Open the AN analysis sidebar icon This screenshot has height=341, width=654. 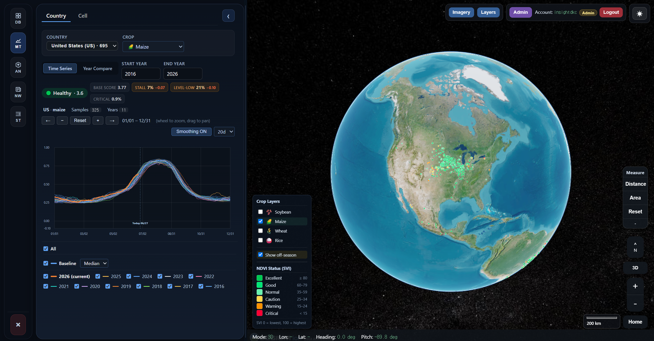click(18, 67)
